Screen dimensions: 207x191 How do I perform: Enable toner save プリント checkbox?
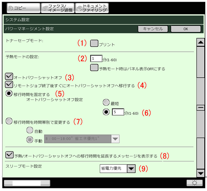coord(94,43)
